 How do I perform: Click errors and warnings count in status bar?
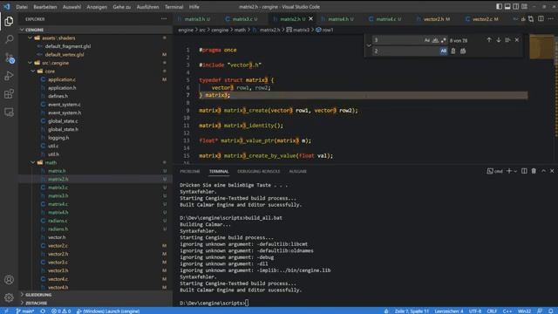click(x=61, y=311)
